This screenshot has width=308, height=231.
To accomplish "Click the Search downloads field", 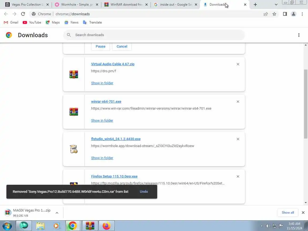I will pyautogui.click(x=154, y=35).
